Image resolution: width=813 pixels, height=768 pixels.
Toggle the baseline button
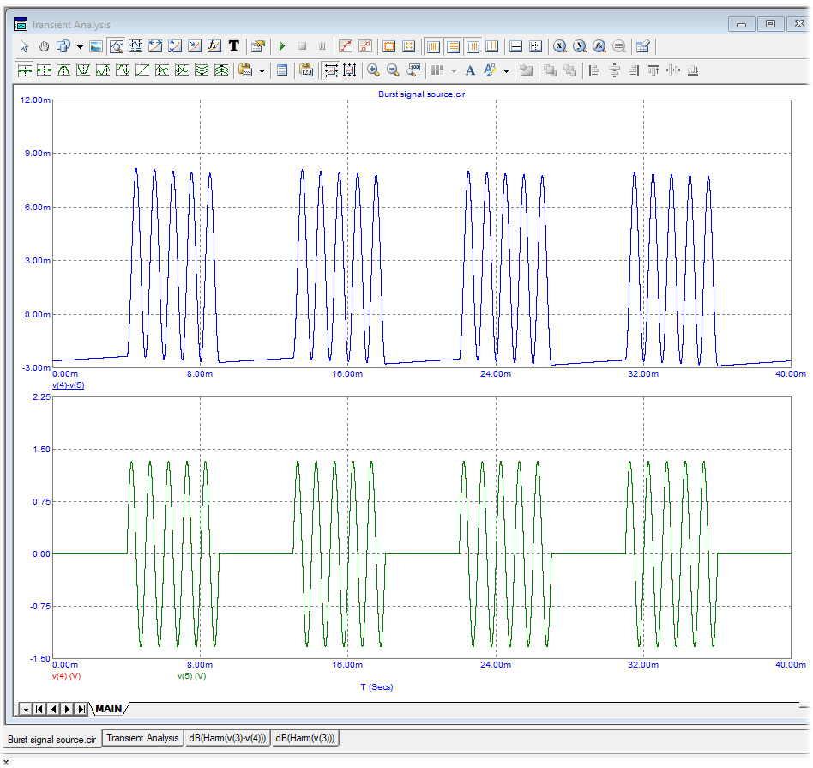click(x=492, y=46)
